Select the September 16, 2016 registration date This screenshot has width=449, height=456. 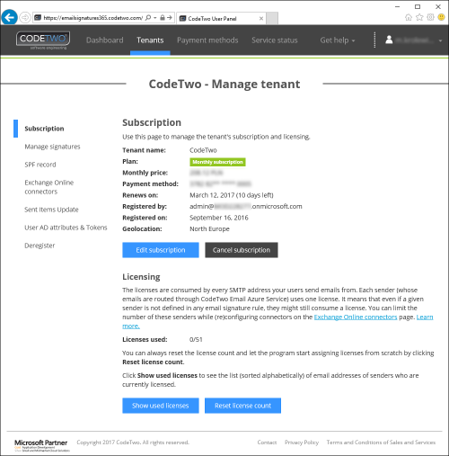click(219, 218)
